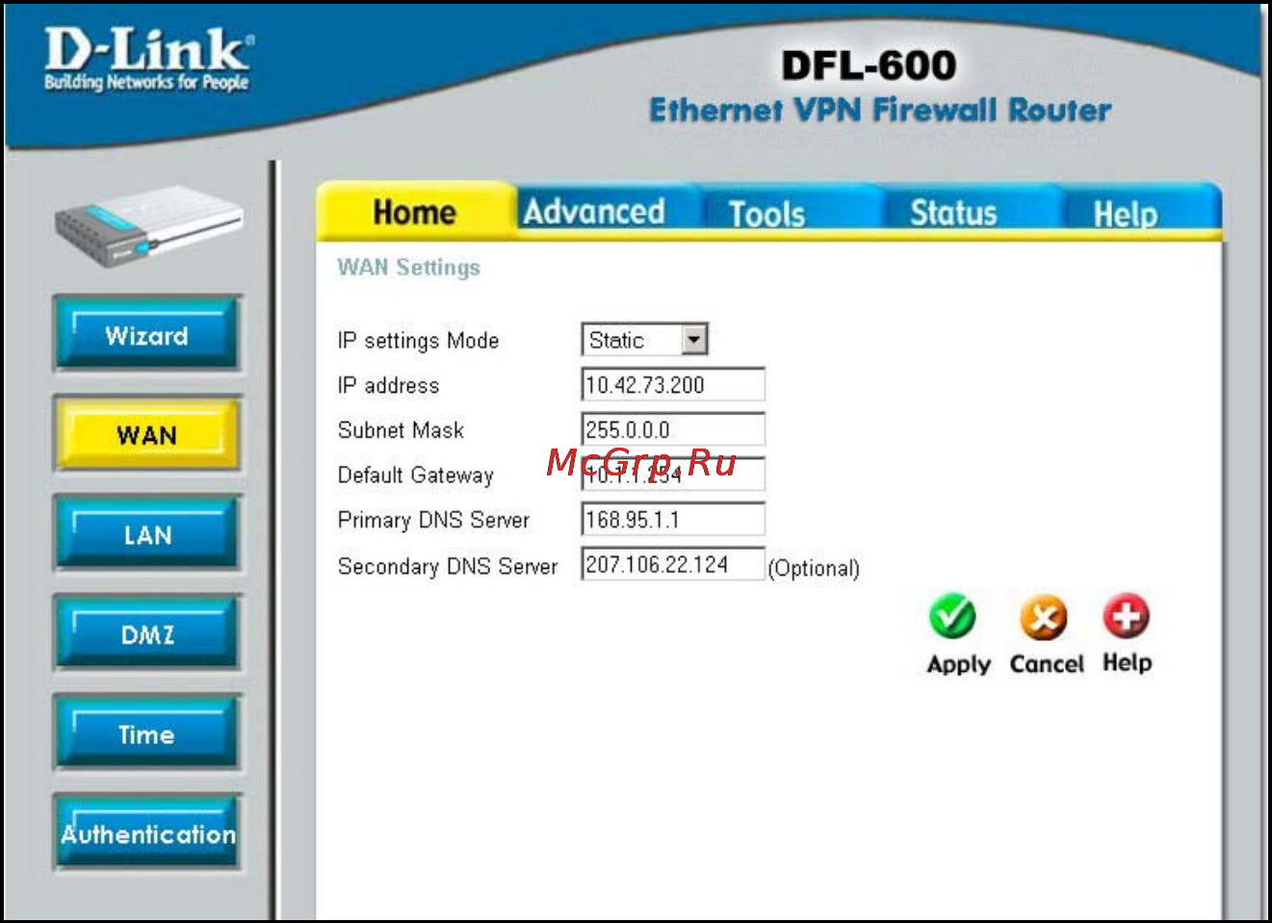Go to the LAN settings button
Screen dimensions: 1272x923
[x=147, y=535]
